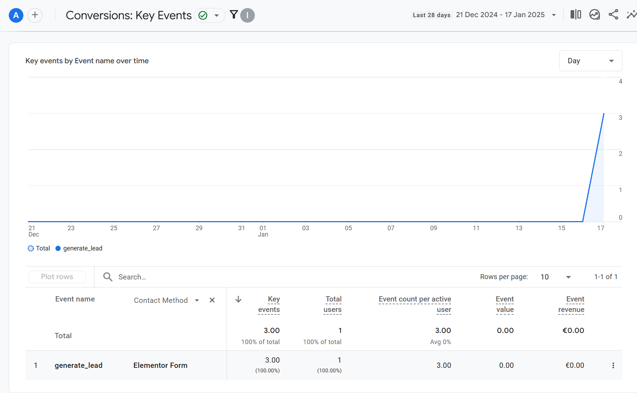Screen dimensions: 637x393
Task: Click the plus icon next to the A avatar
Action: [x=35, y=15]
